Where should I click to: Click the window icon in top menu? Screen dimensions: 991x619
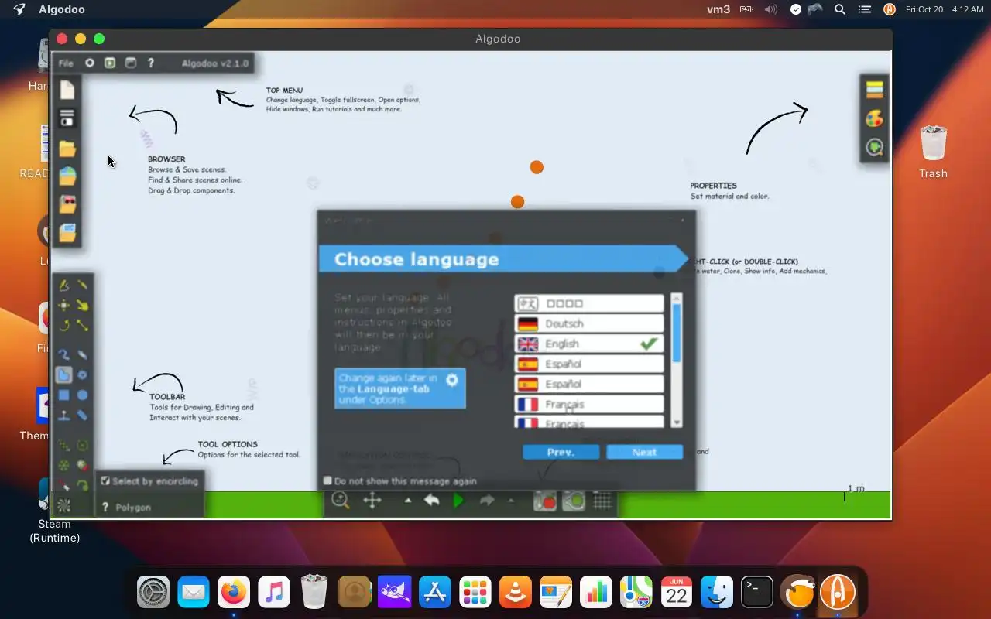tap(130, 63)
